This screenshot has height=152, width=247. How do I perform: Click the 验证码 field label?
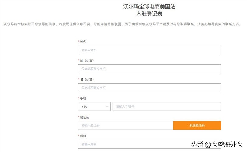pyautogui.click(x=85, y=117)
